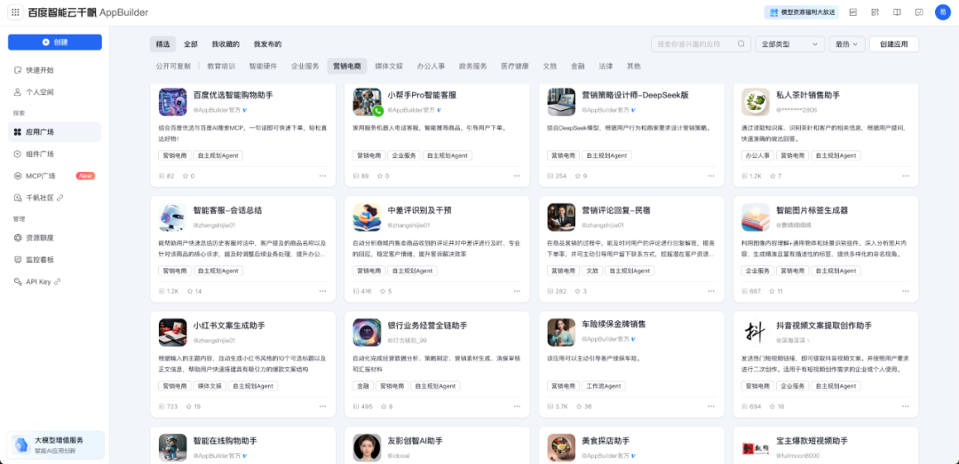The width and height of the screenshot is (959, 464).
Task: Filter category 办公人事
Action: (432, 66)
